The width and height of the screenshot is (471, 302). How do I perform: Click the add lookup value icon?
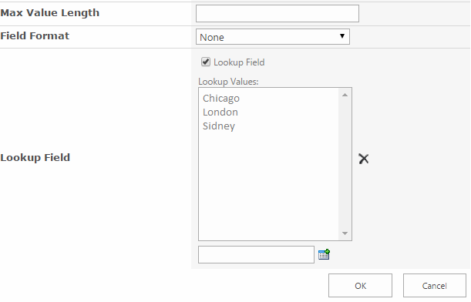324,254
